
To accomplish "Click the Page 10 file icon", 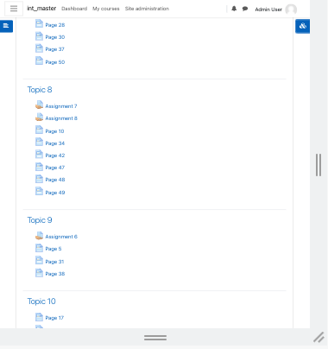I will point(39,130).
